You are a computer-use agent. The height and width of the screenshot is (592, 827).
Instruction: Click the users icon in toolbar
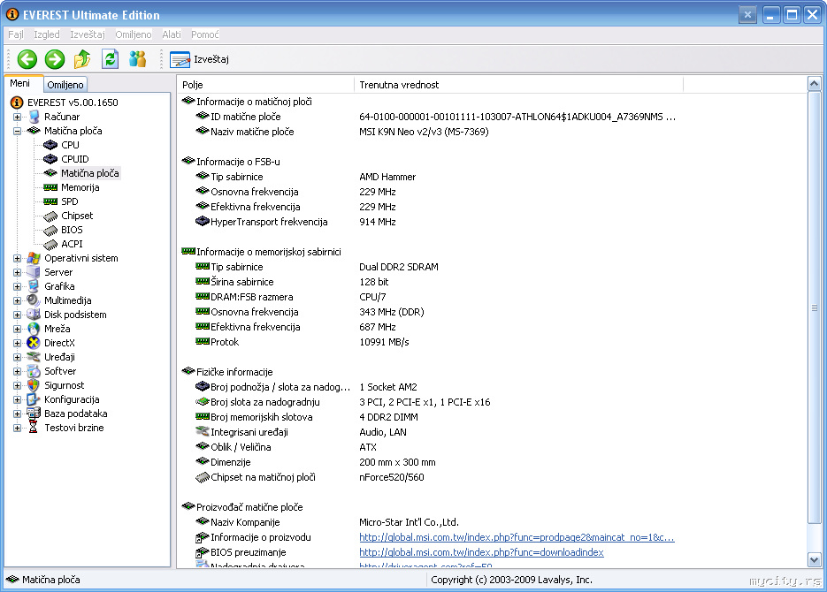coord(137,59)
